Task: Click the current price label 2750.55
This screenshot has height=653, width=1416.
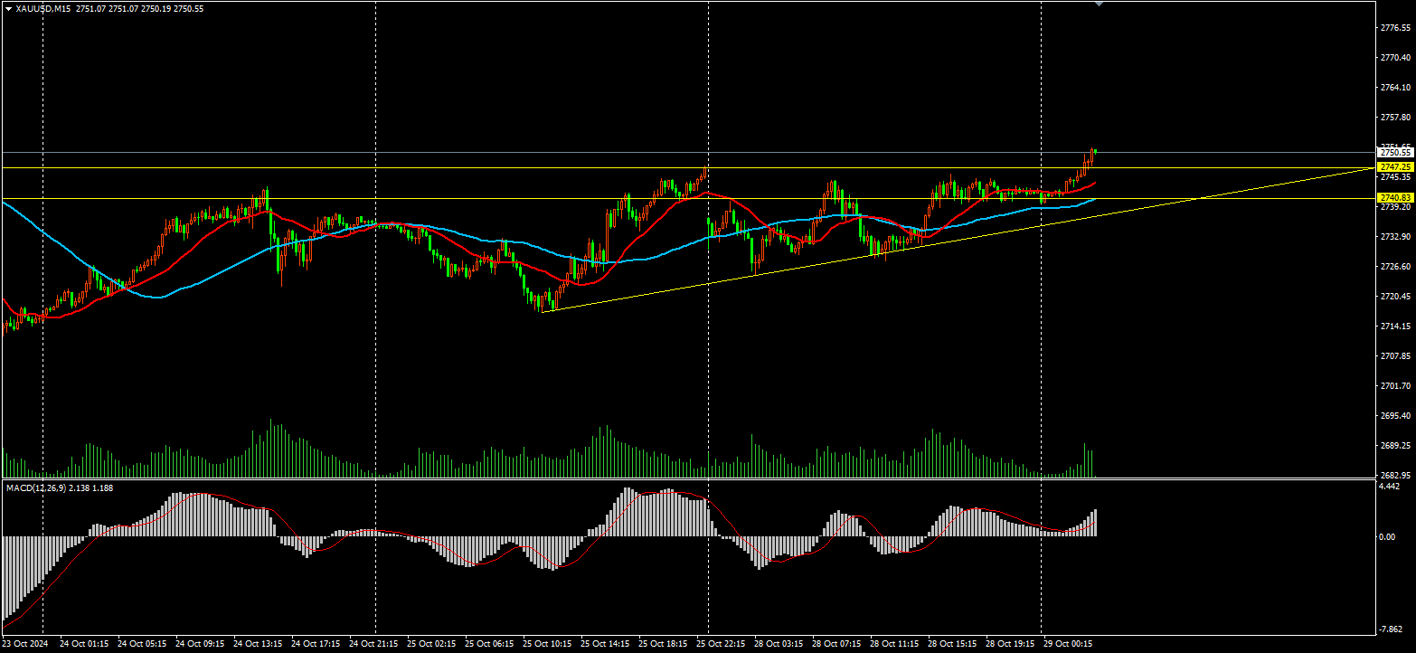Action: 1395,152
